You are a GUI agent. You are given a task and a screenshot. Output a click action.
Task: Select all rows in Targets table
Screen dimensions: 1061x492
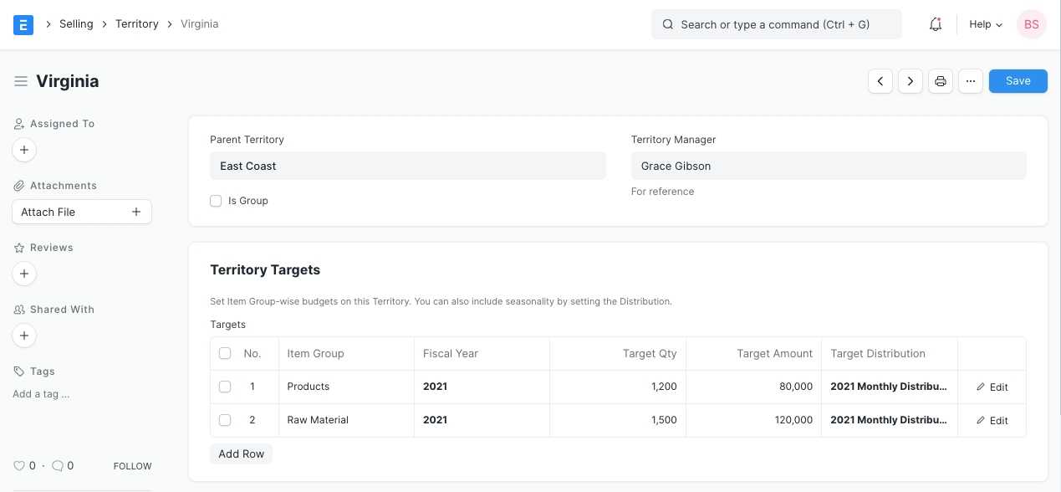(x=225, y=353)
